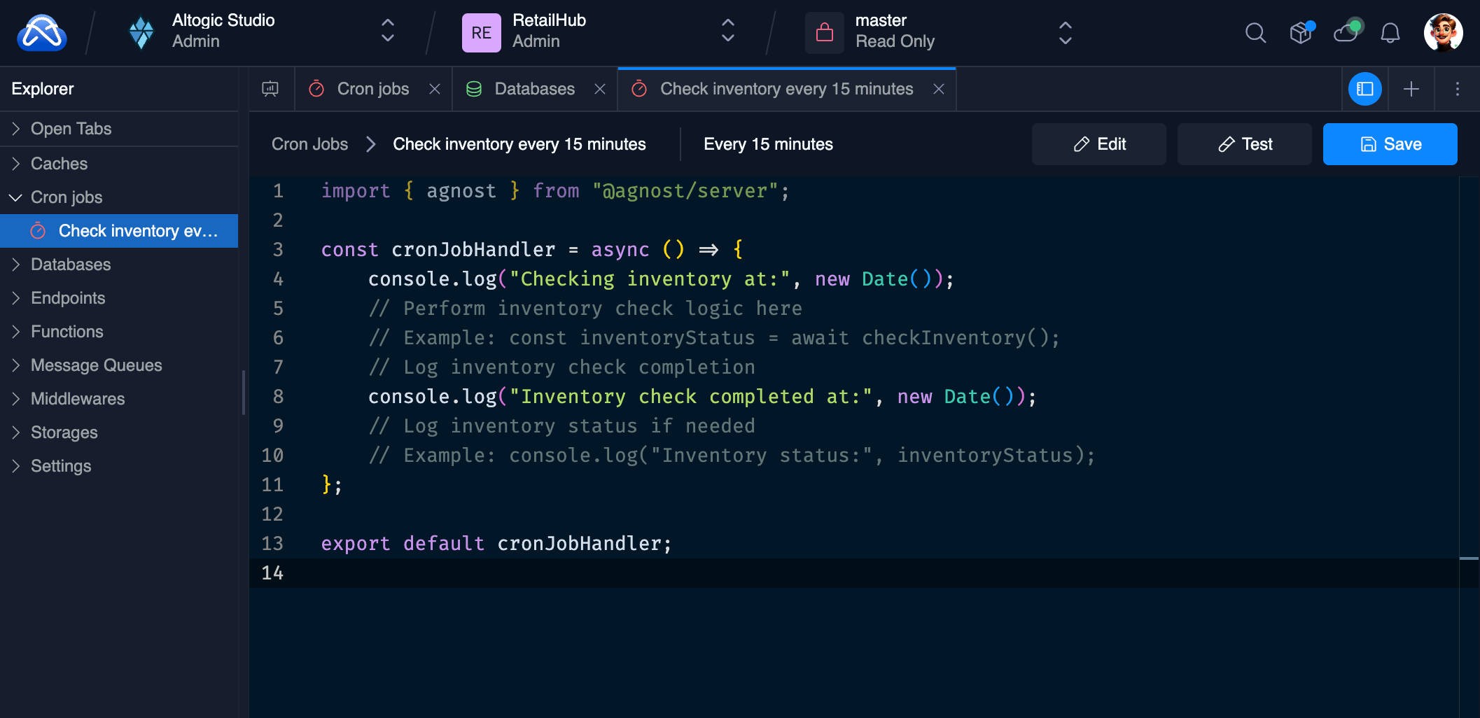
Task: Click the Save button
Action: tap(1389, 144)
